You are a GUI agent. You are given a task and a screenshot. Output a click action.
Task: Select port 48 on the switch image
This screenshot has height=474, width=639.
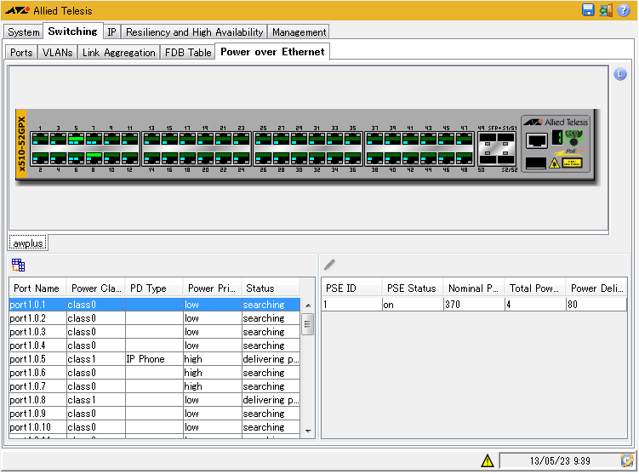click(465, 157)
